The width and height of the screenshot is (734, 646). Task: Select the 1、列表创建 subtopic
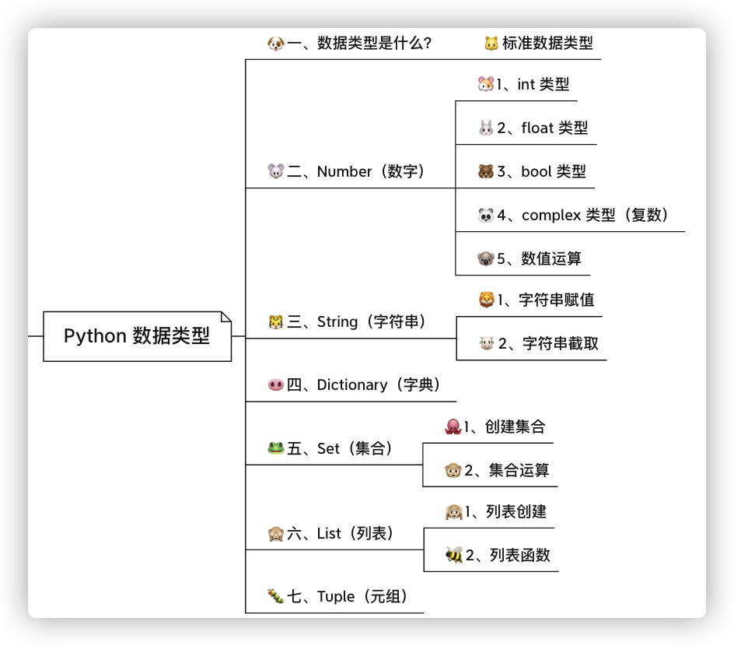click(x=496, y=511)
